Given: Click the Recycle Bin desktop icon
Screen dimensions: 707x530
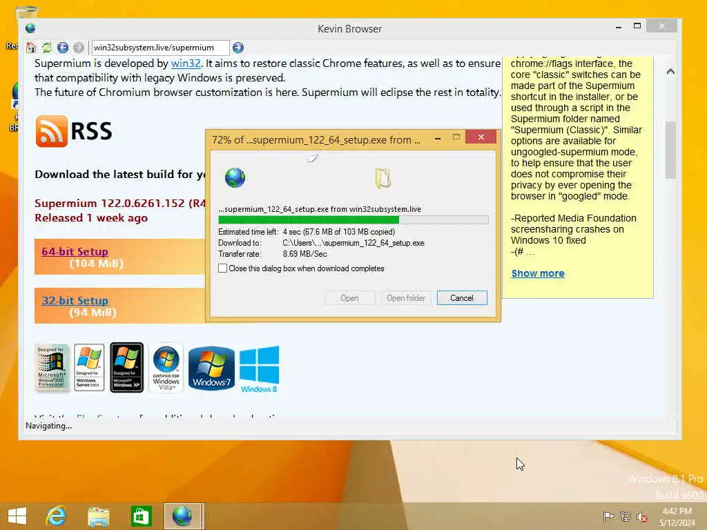Looking at the screenshot, I should (x=26, y=14).
